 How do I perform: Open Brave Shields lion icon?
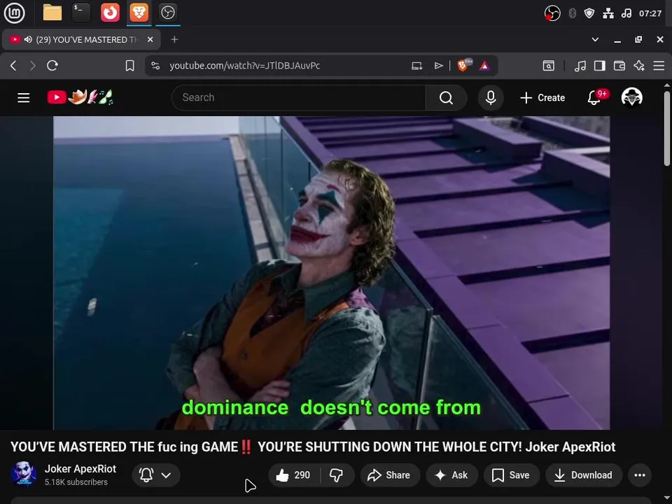464,65
